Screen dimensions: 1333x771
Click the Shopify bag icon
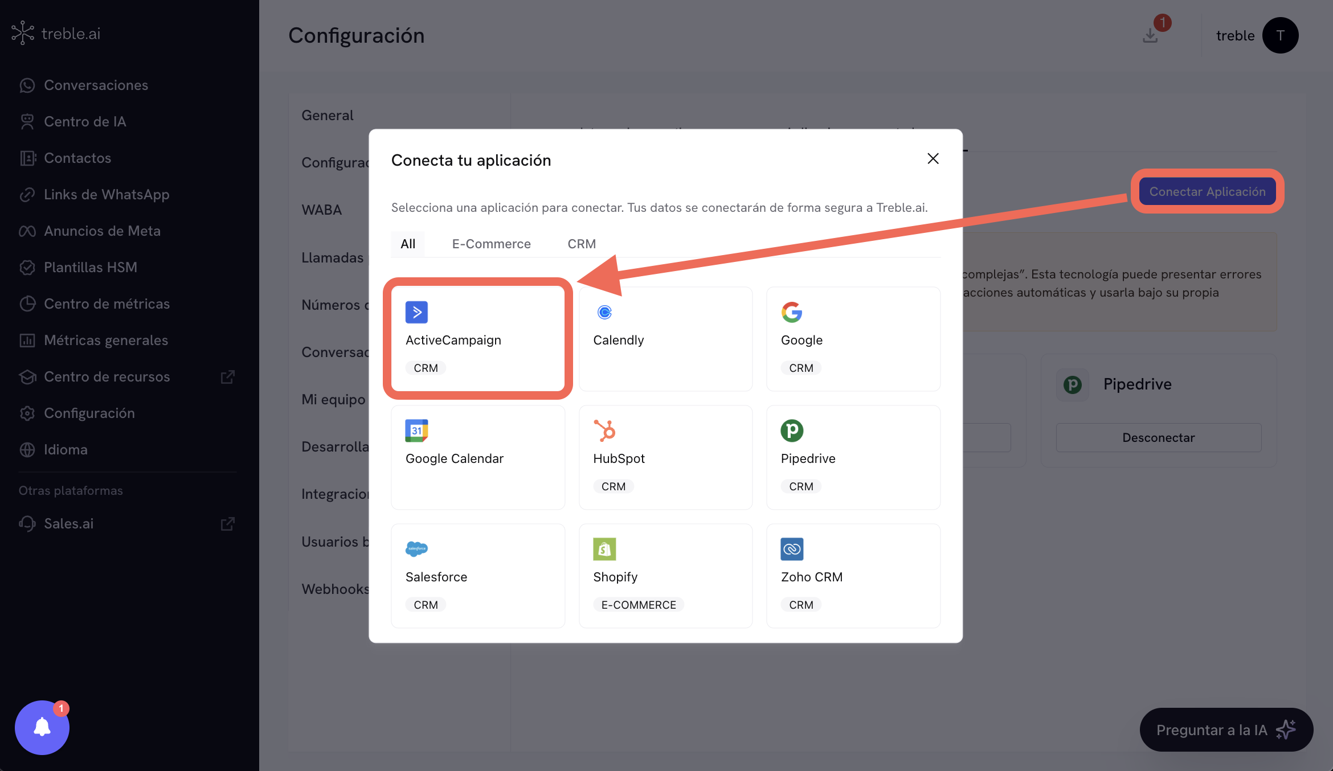point(604,549)
